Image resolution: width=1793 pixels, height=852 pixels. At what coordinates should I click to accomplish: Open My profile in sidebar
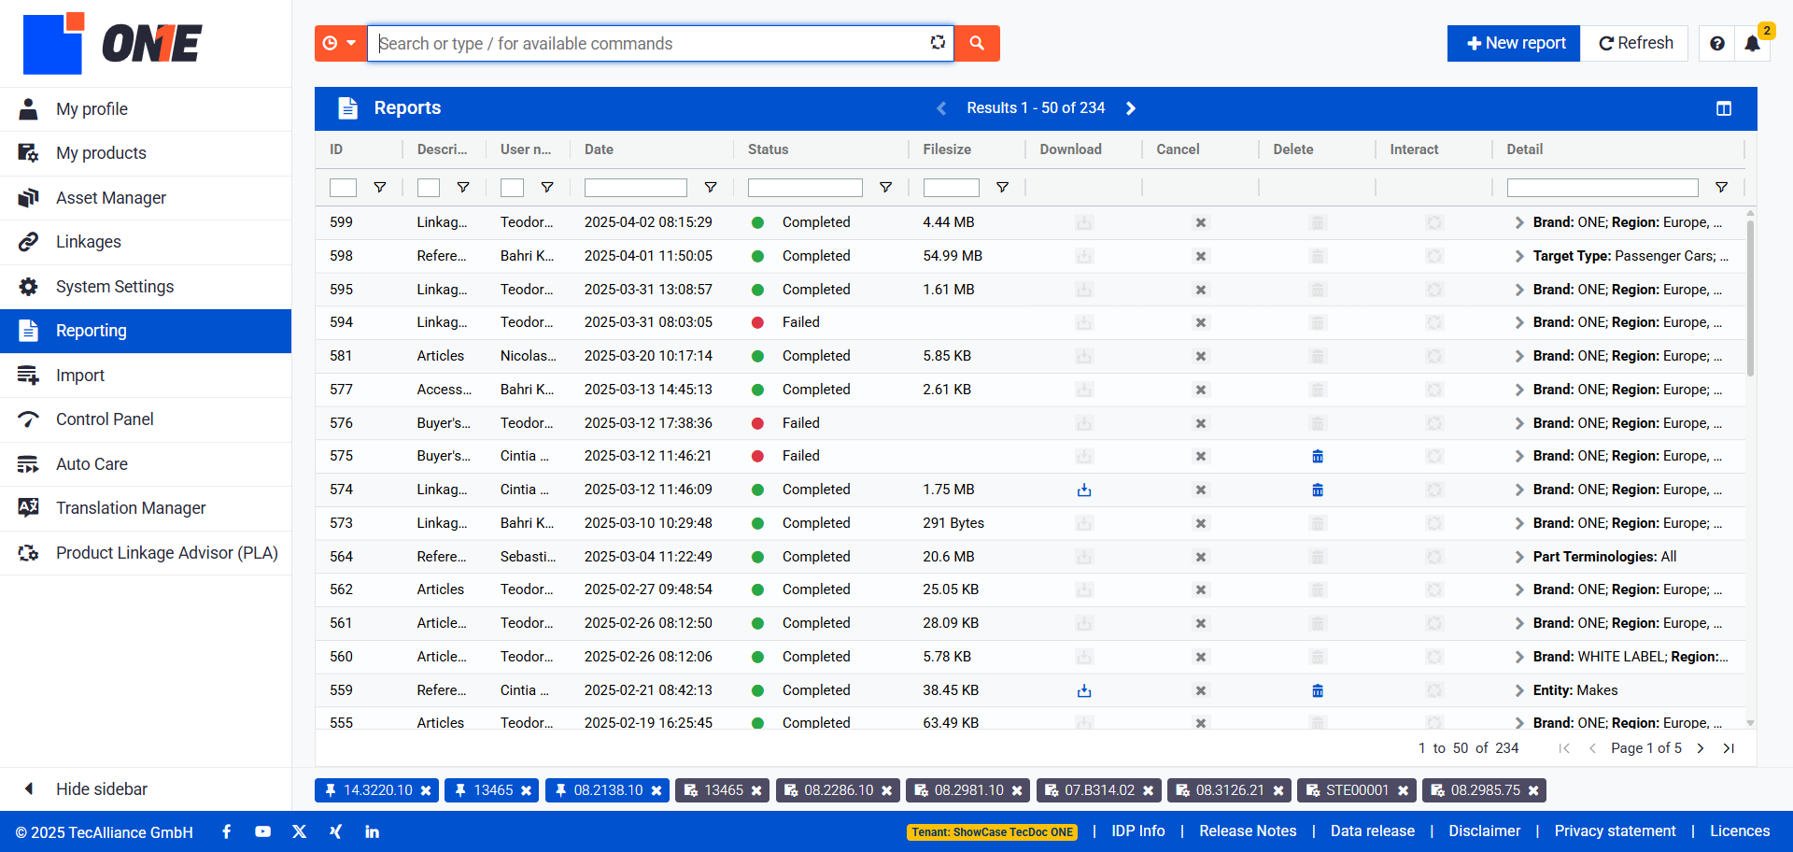tap(146, 109)
